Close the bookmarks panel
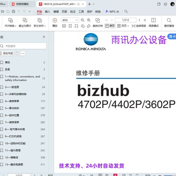176x176 pixels. click(44, 37)
